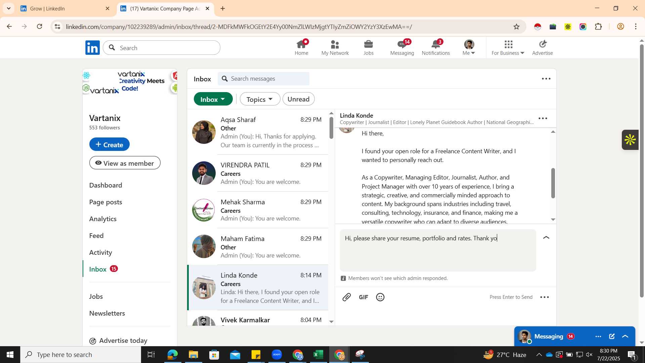Collapse message compose box with chevron

[x=546, y=238]
